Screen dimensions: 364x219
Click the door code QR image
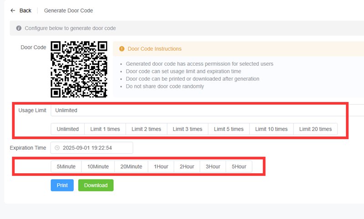78,69
